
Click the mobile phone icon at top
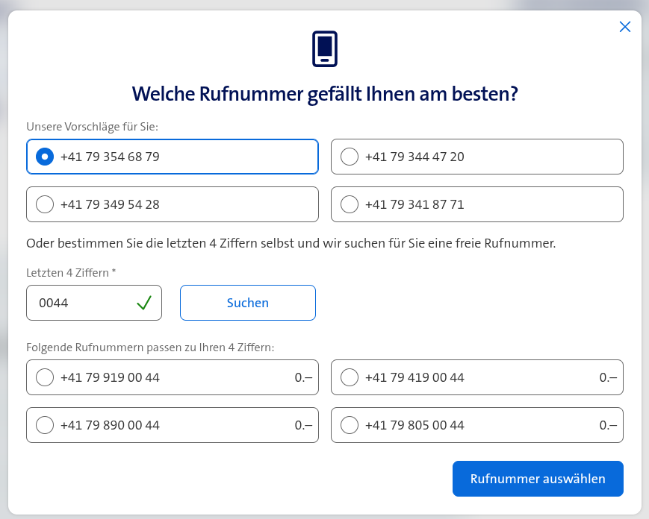click(325, 48)
